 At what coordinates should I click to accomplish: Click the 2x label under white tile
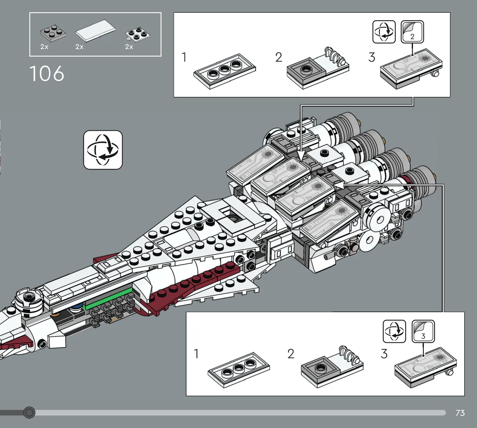80,47
